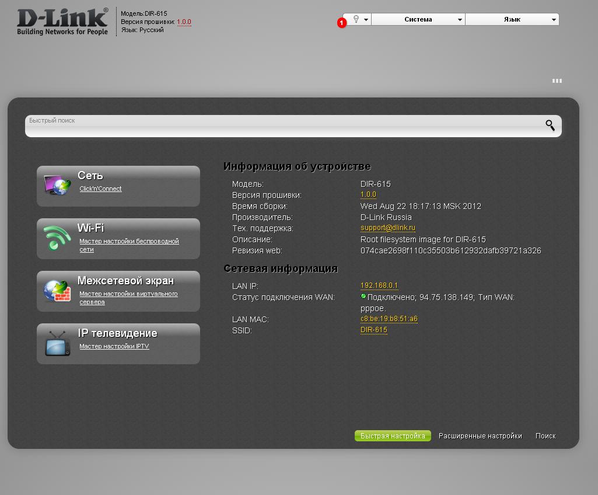The width and height of the screenshot is (598, 495).
Task: Open Мастер настройки IPTV link
Action: click(114, 346)
